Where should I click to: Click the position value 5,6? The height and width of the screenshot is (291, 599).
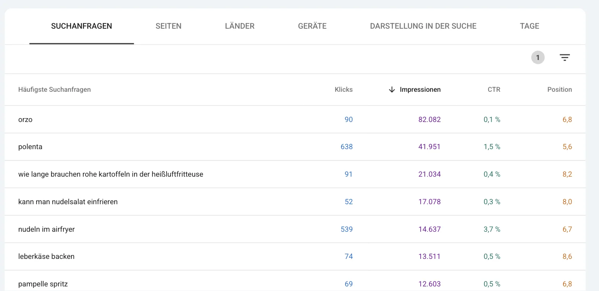567,147
